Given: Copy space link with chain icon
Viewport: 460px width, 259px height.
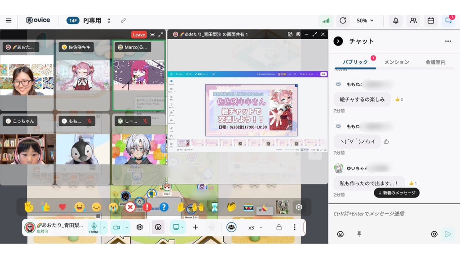Looking at the screenshot, I should tap(123, 21).
